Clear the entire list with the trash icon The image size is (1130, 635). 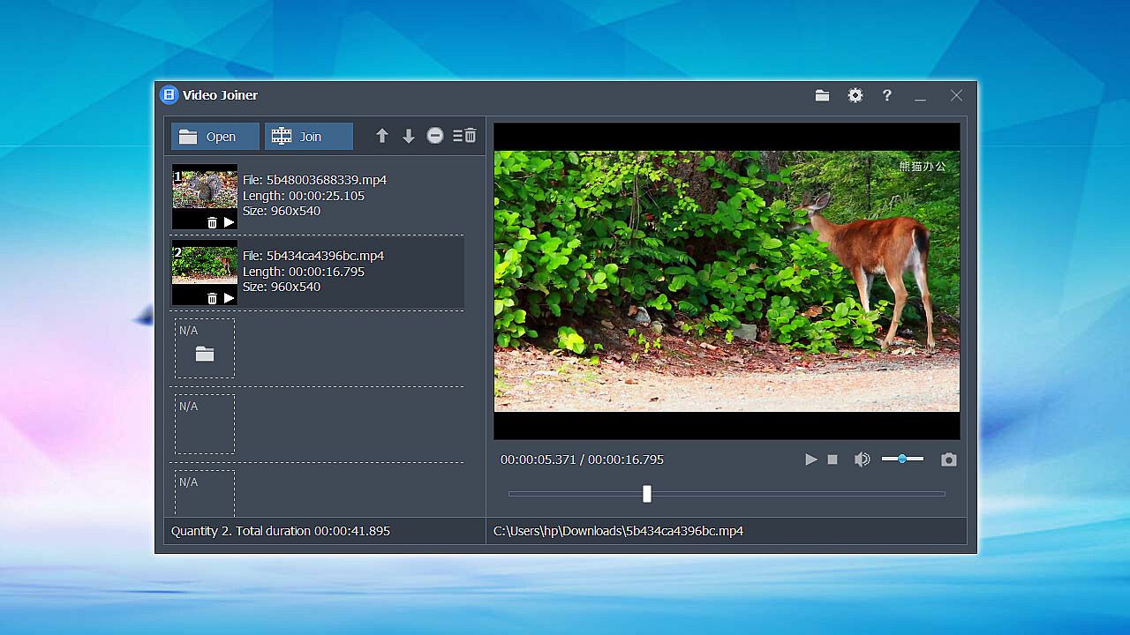click(x=465, y=136)
